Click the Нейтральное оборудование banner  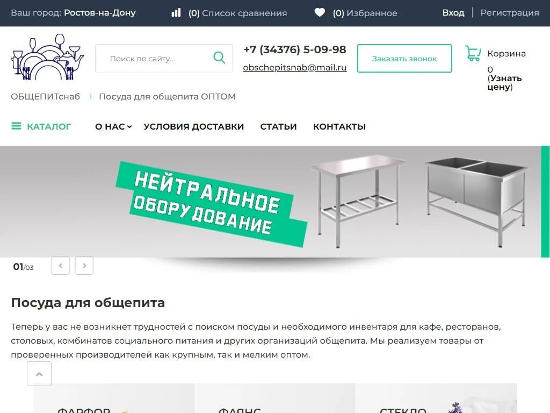pos(274,202)
